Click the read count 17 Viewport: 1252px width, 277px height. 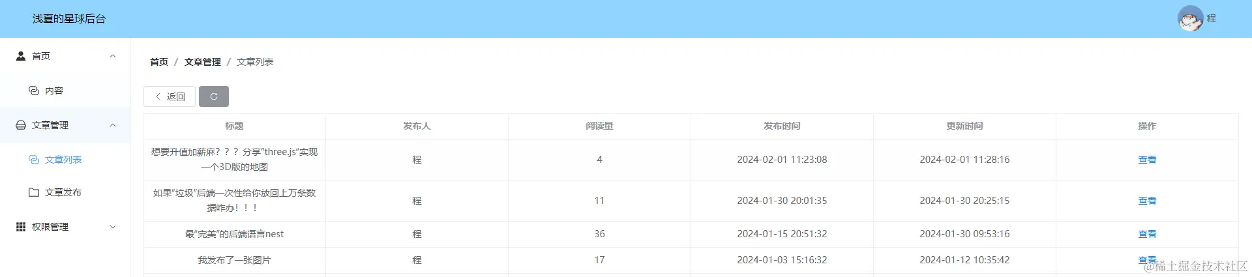click(599, 260)
